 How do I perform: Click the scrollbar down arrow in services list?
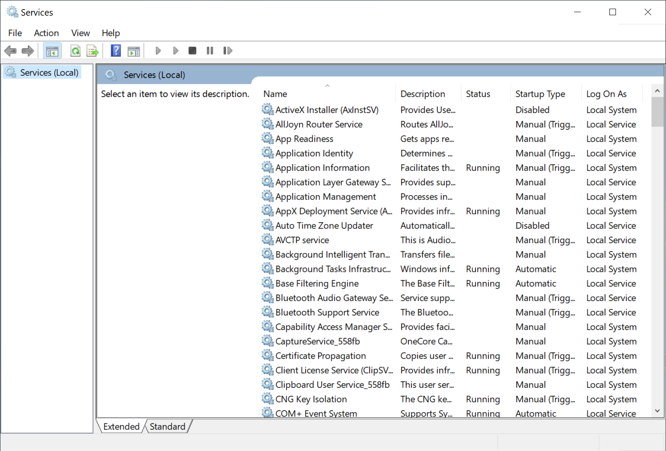click(x=657, y=411)
